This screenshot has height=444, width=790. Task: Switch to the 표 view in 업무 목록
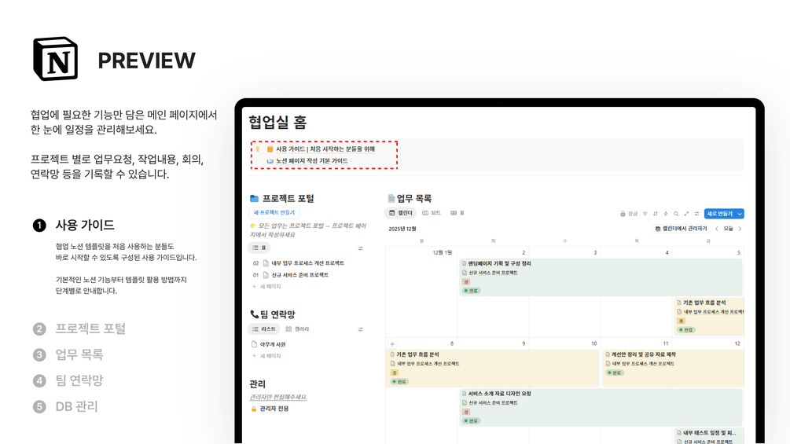coord(457,213)
